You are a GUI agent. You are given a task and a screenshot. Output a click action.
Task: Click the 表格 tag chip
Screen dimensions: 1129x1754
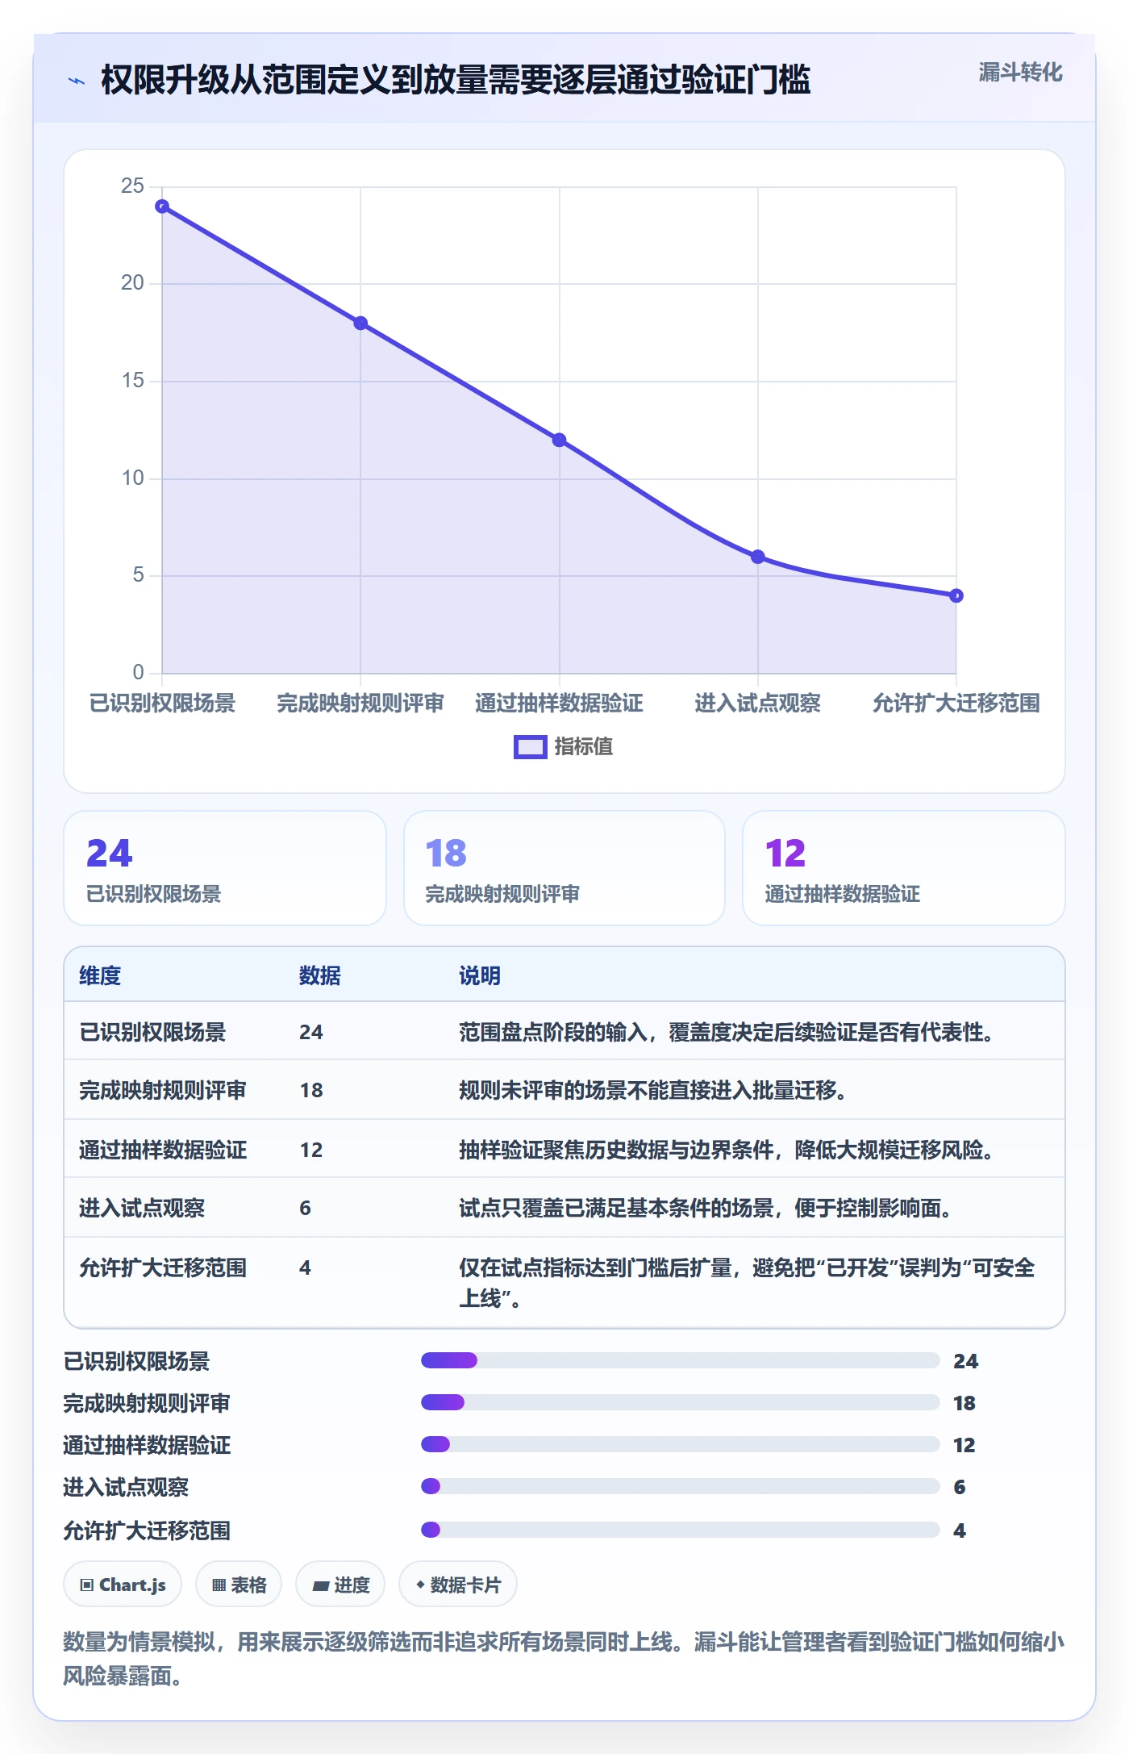click(x=239, y=1585)
